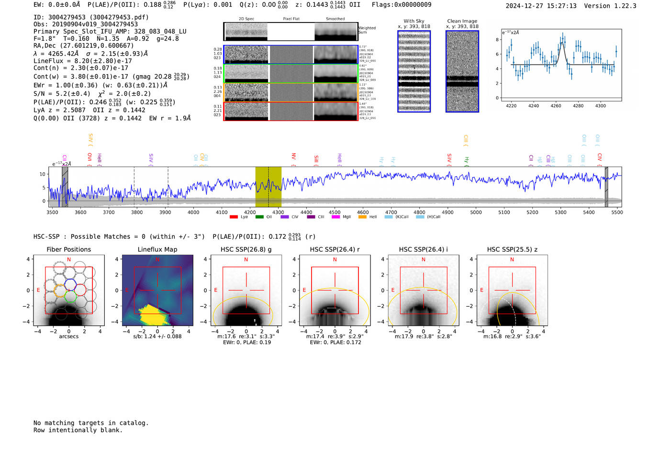Screen dimensions: 670x456
Task: Click the red fiber circle in Fiber Positions
Action: click(80, 290)
